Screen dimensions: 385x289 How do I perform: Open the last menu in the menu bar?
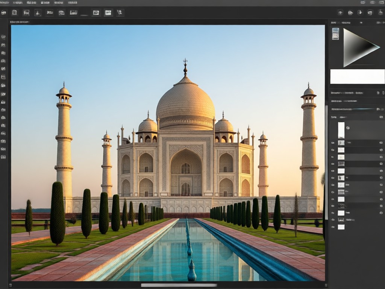73,3
